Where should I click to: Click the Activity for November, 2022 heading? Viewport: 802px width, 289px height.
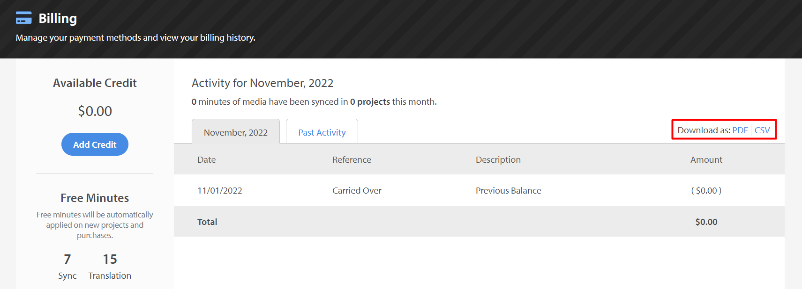click(262, 83)
